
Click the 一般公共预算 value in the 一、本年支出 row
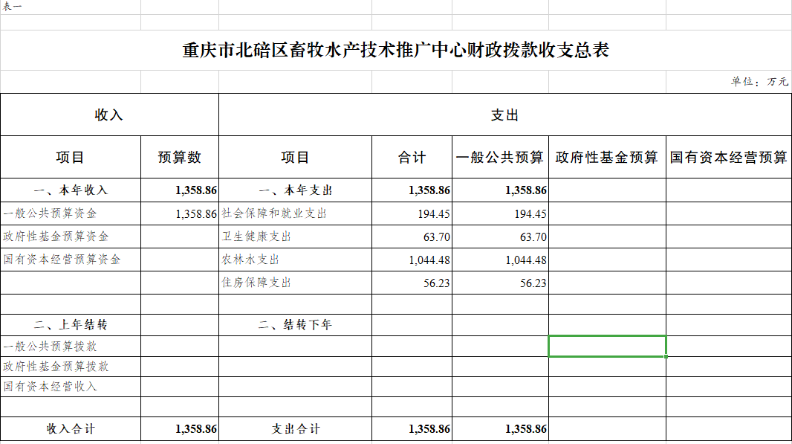[x=501, y=190]
